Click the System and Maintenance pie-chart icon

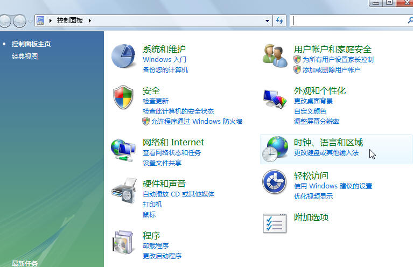pos(123,56)
